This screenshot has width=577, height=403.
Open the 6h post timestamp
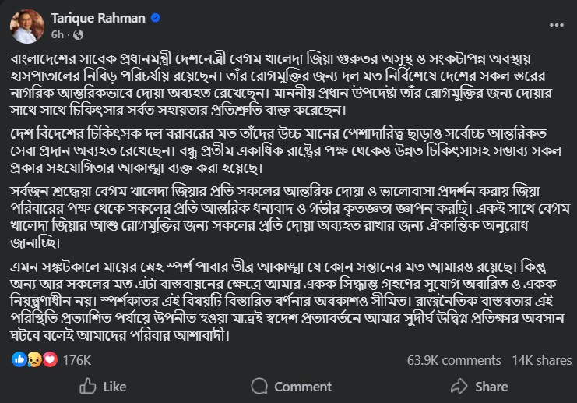(58, 34)
